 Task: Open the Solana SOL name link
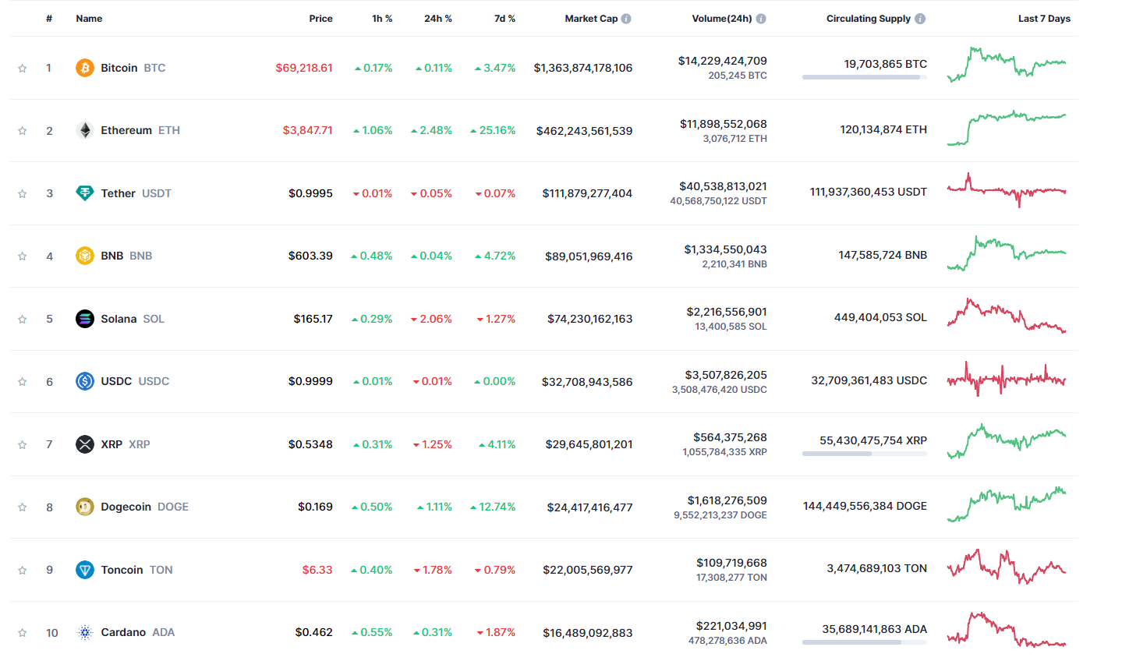(133, 319)
